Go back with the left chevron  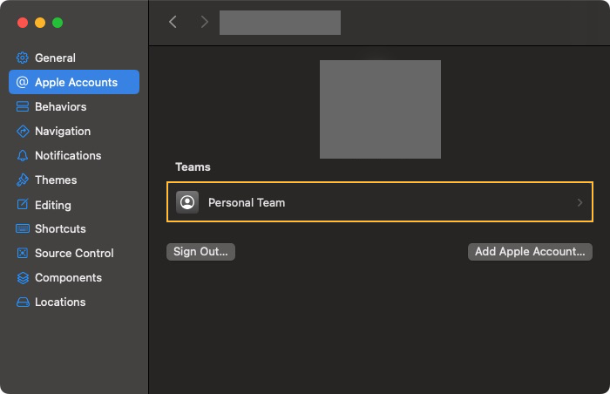coord(173,22)
